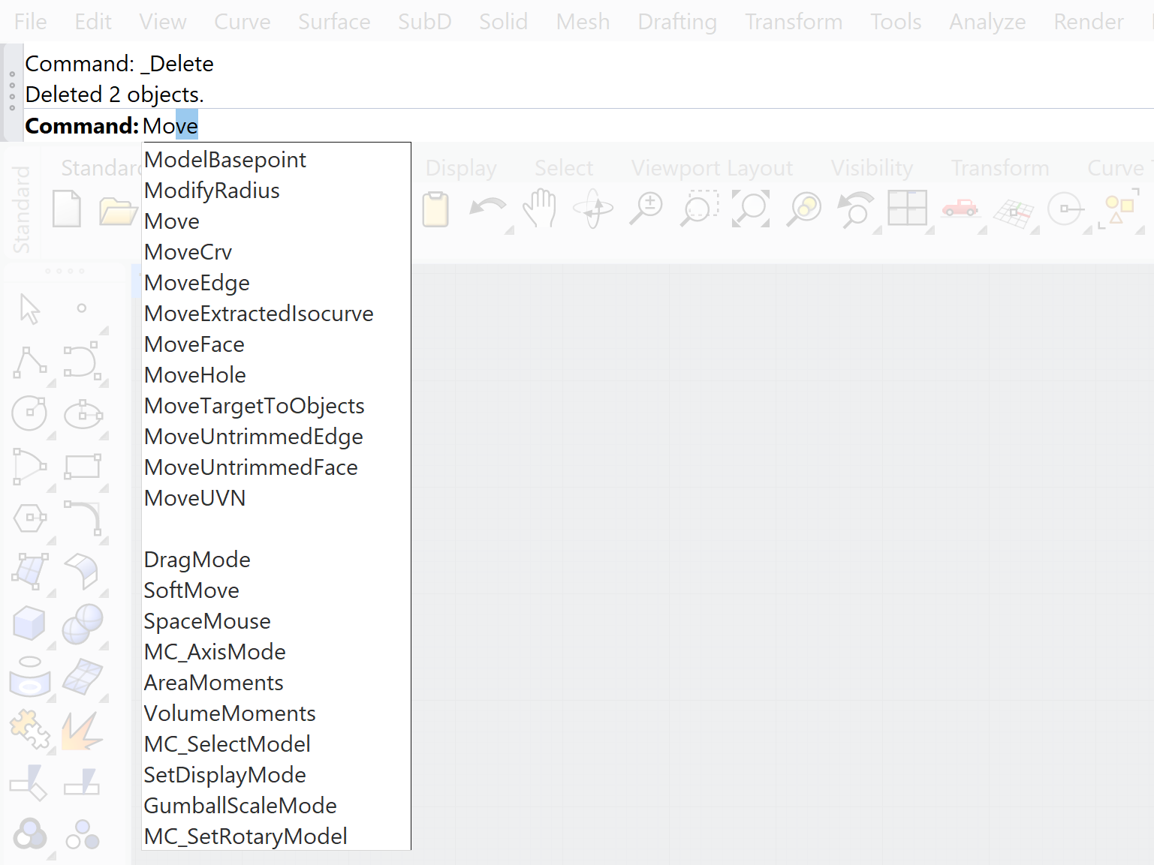
Task: Click the Circle tool icon
Action: tap(30, 413)
